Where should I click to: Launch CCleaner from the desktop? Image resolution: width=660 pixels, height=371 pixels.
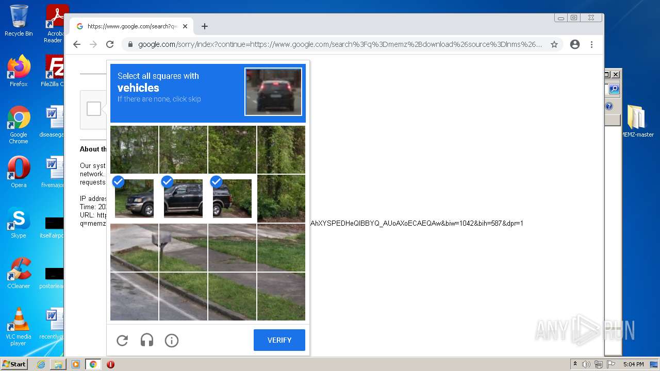pos(19,273)
